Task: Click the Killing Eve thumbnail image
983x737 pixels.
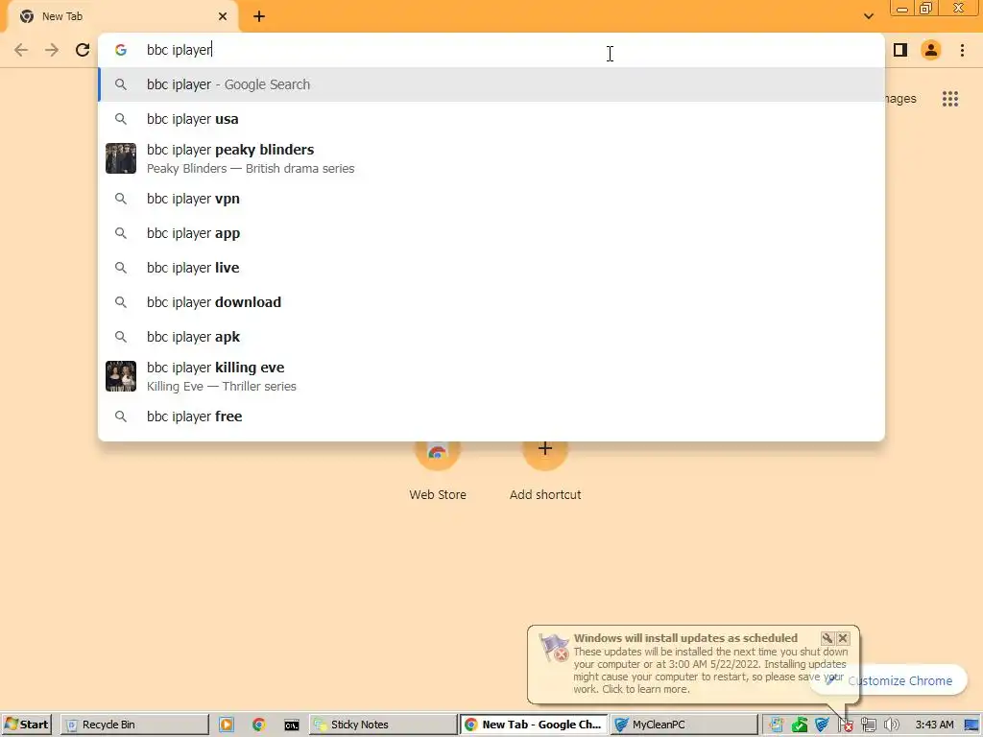Action: pos(121,376)
